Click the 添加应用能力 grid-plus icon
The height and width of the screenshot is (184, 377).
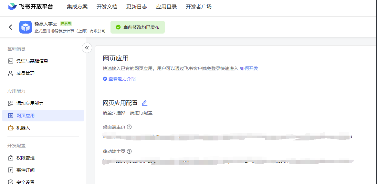[10, 103]
